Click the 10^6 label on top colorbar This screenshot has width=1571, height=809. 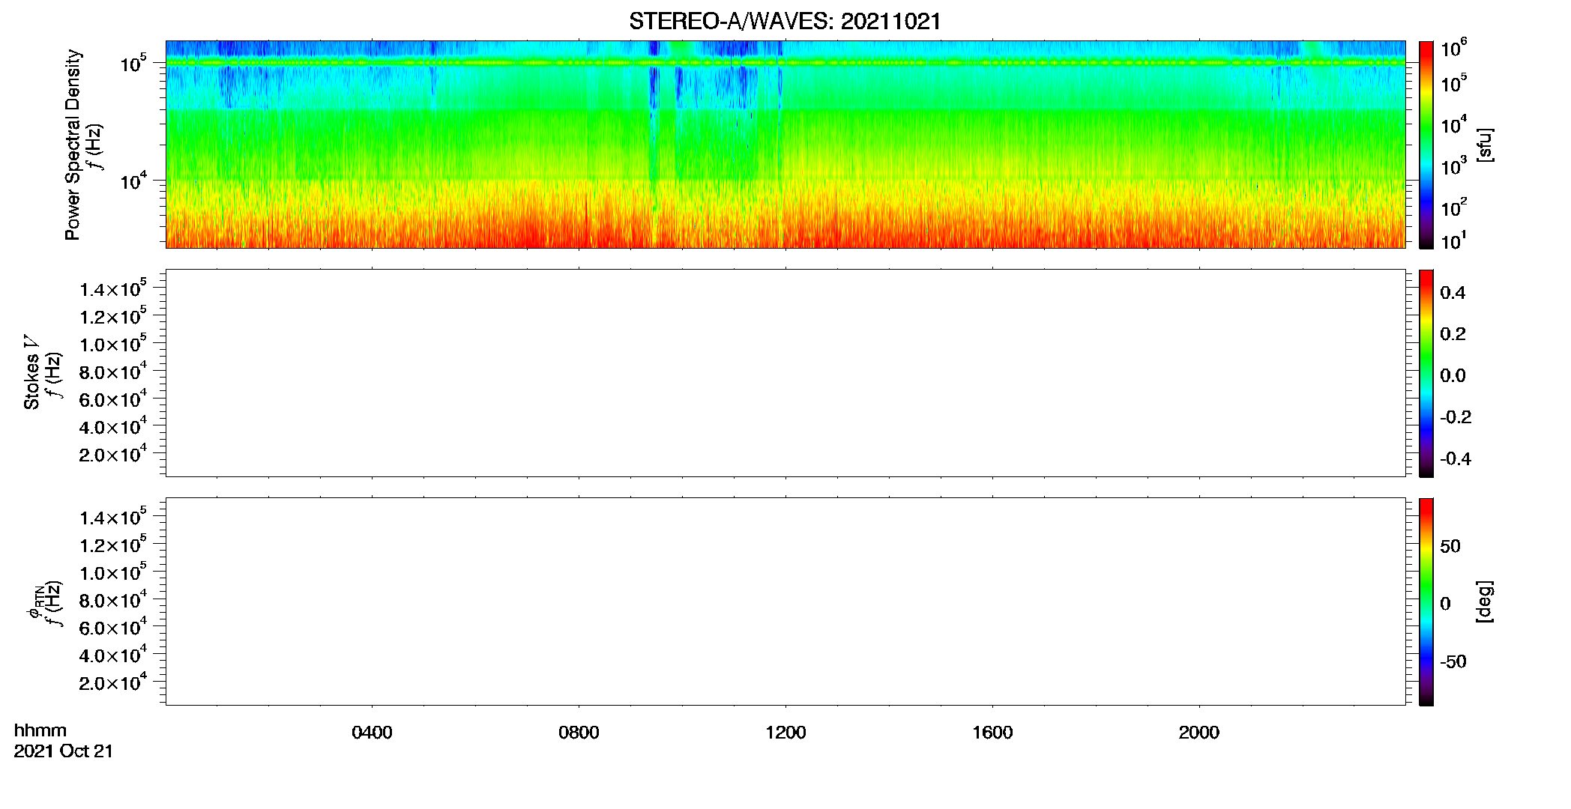coord(1453,49)
